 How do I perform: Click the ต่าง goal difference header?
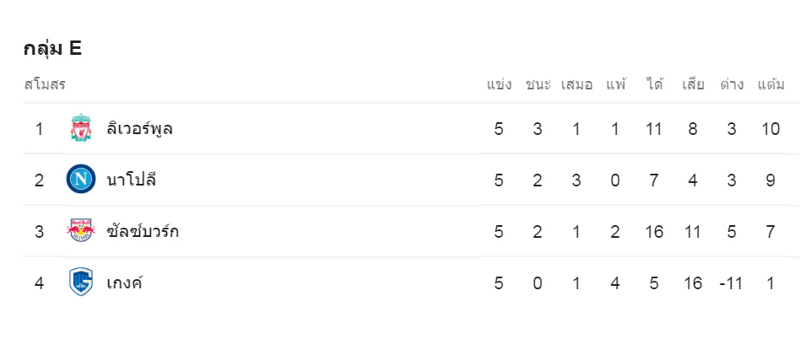(732, 84)
